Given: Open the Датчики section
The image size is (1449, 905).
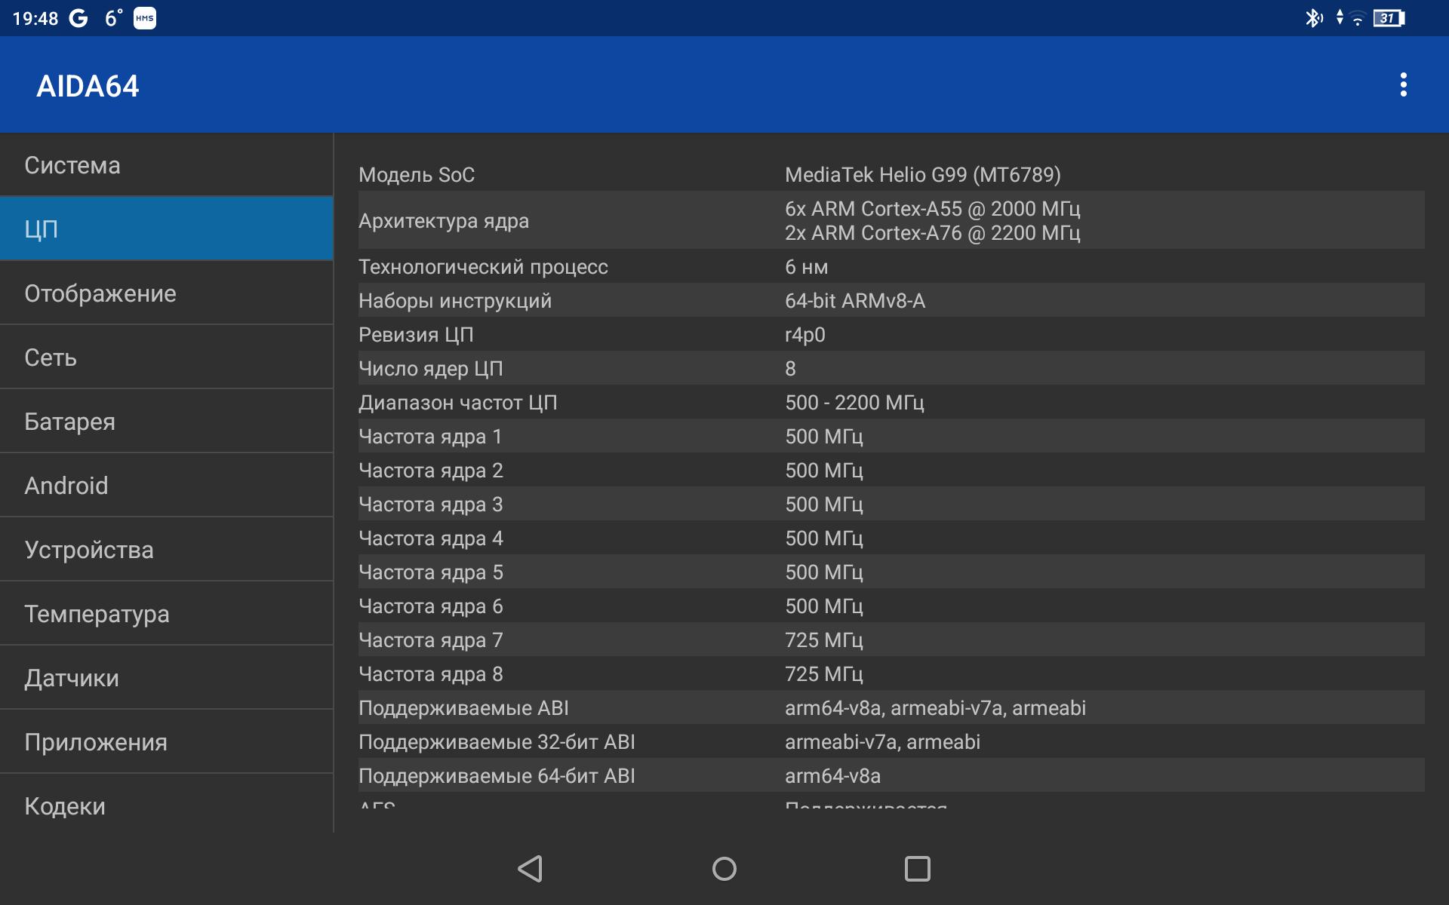Looking at the screenshot, I should (x=166, y=678).
